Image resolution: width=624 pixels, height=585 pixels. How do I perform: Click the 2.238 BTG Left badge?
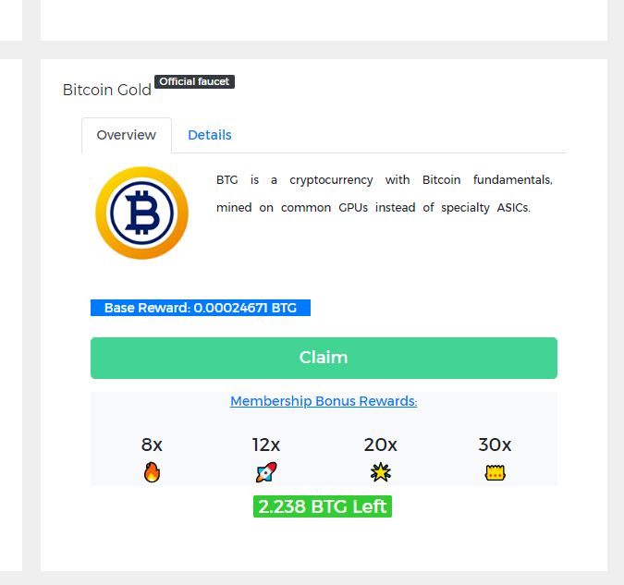[323, 506]
